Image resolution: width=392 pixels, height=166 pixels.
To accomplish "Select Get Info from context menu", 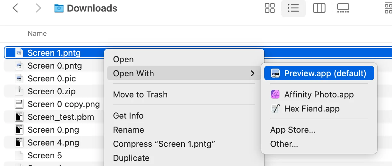I will [128, 116].
